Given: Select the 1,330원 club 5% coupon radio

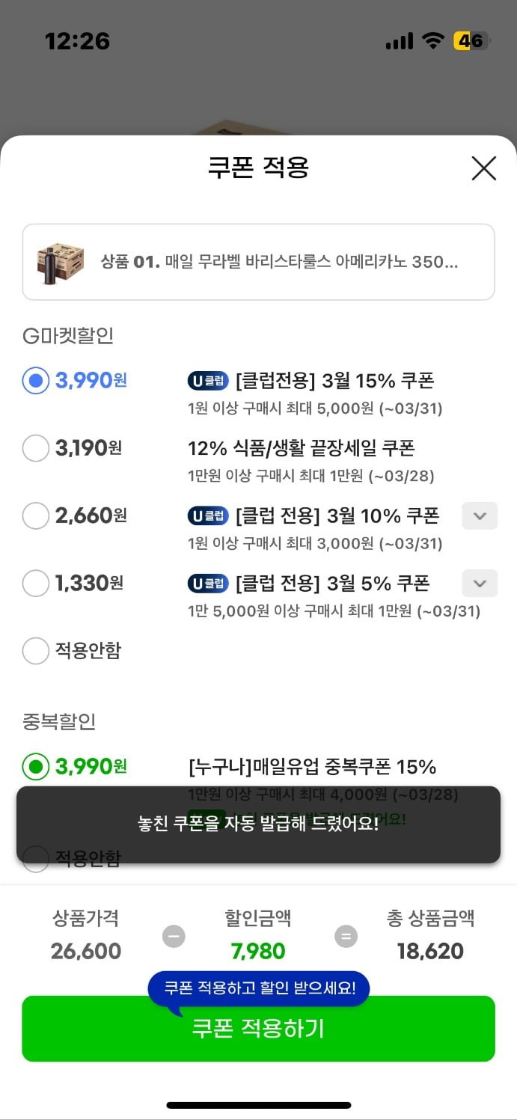Looking at the screenshot, I should pos(35,583).
